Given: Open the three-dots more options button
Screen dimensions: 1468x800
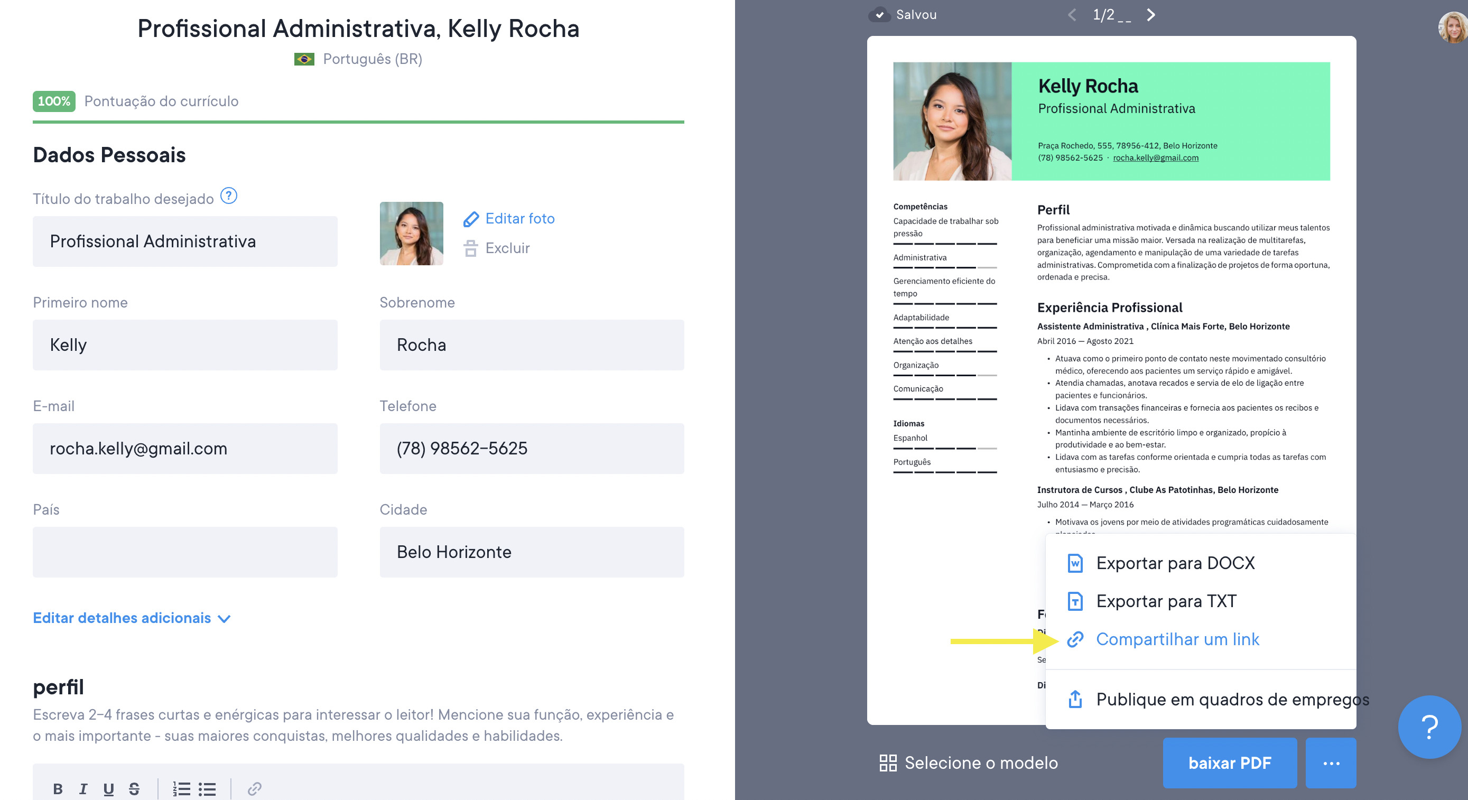Looking at the screenshot, I should 1330,763.
